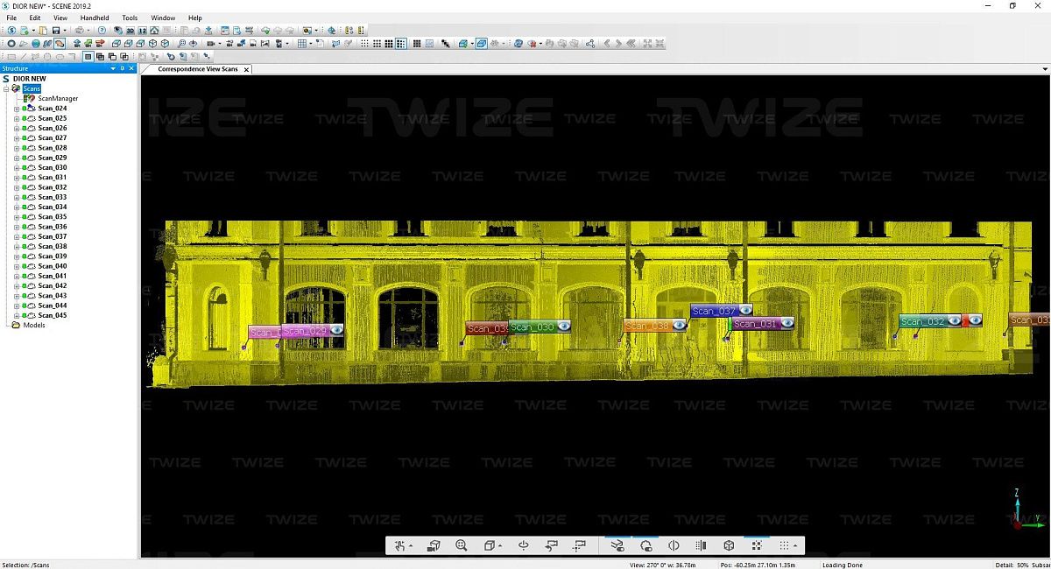The image size is (1051, 569).
Task: Click the Detail: 50% status bar entry
Action: coord(1012,565)
